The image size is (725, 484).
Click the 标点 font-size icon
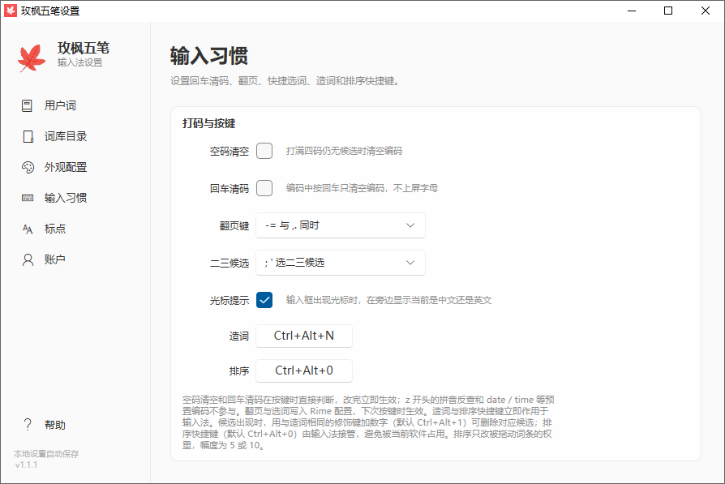(x=28, y=229)
